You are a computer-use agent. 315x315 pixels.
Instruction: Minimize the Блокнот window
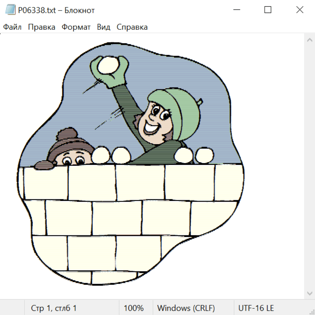[x=236, y=10]
